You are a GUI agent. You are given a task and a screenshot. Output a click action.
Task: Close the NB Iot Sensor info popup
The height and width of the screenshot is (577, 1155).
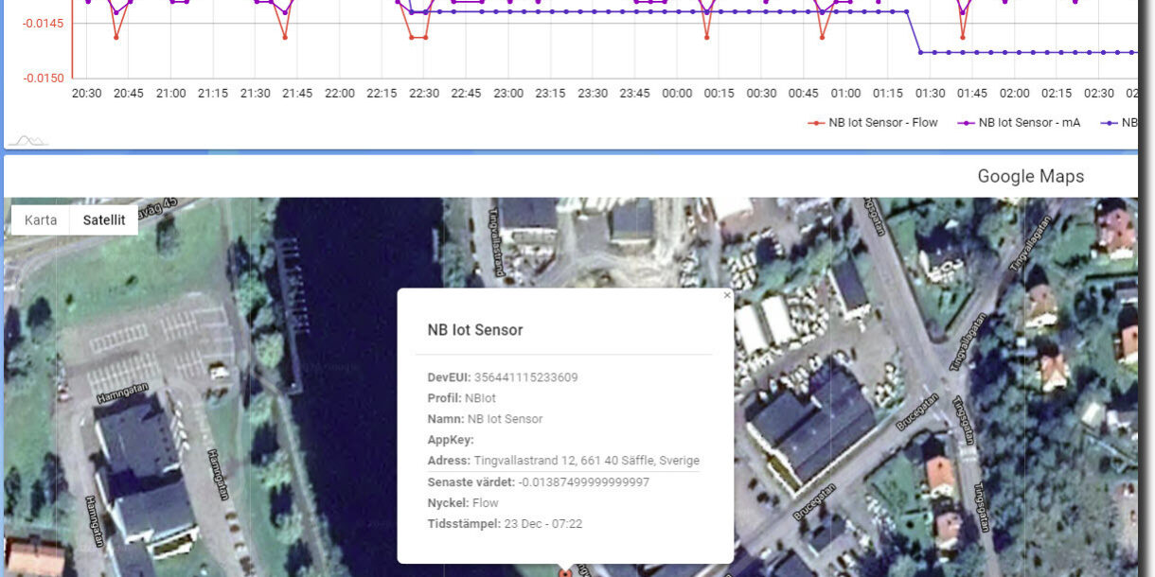(x=727, y=295)
